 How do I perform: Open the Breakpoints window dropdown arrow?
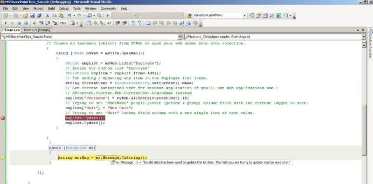(x=77, y=23)
